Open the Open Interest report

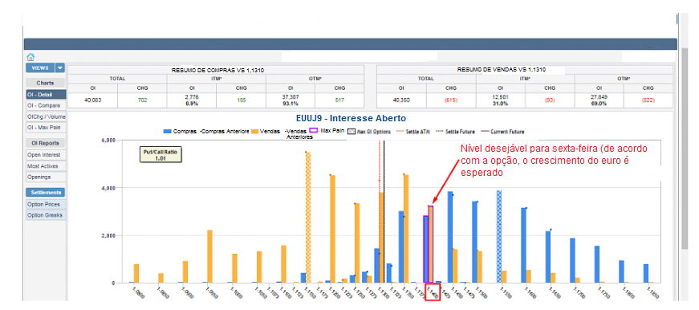(46, 155)
